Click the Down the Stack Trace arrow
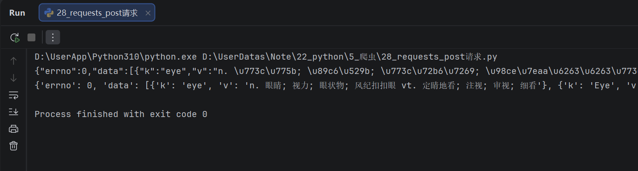The image size is (638, 171). click(x=14, y=78)
